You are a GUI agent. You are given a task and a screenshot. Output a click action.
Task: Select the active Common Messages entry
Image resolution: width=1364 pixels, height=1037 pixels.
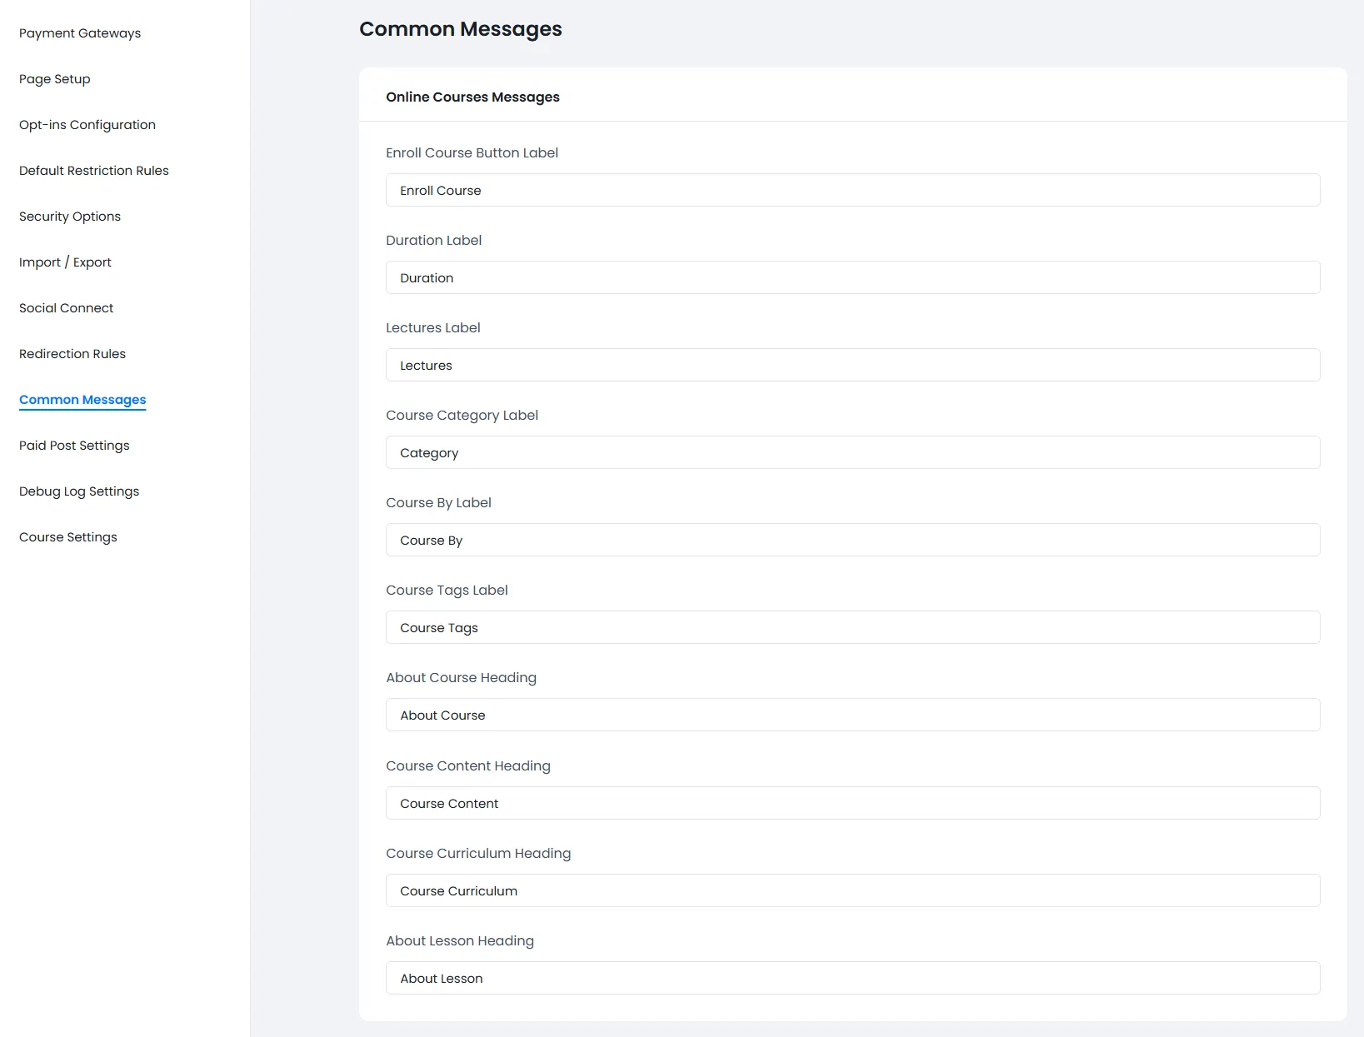click(81, 399)
